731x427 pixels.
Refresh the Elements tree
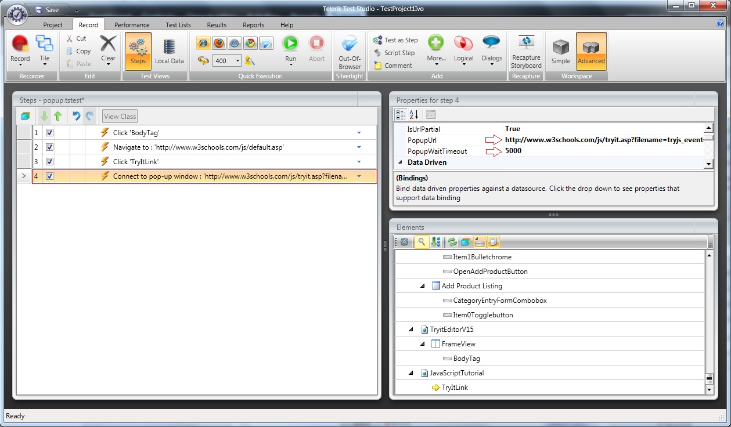point(452,242)
